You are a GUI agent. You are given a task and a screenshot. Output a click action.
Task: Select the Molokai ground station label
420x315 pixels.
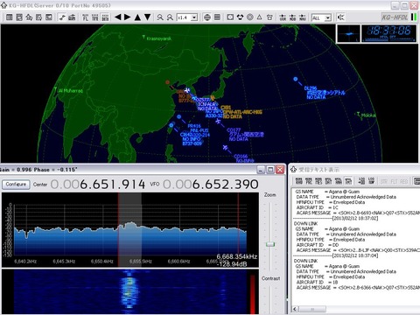click(368, 115)
